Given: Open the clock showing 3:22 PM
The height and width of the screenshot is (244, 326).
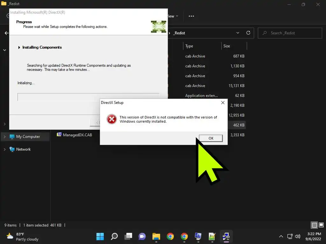Looking at the screenshot, I should click(x=314, y=236).
